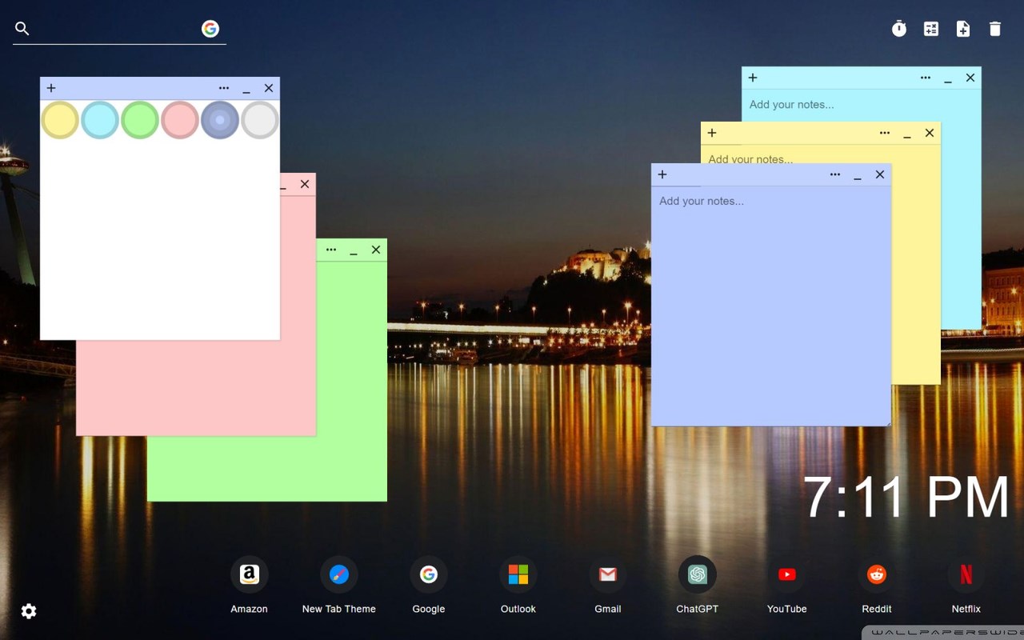Click into the cyan note's text area
This screenshot has height=640, width=1024.
point(862,105)
